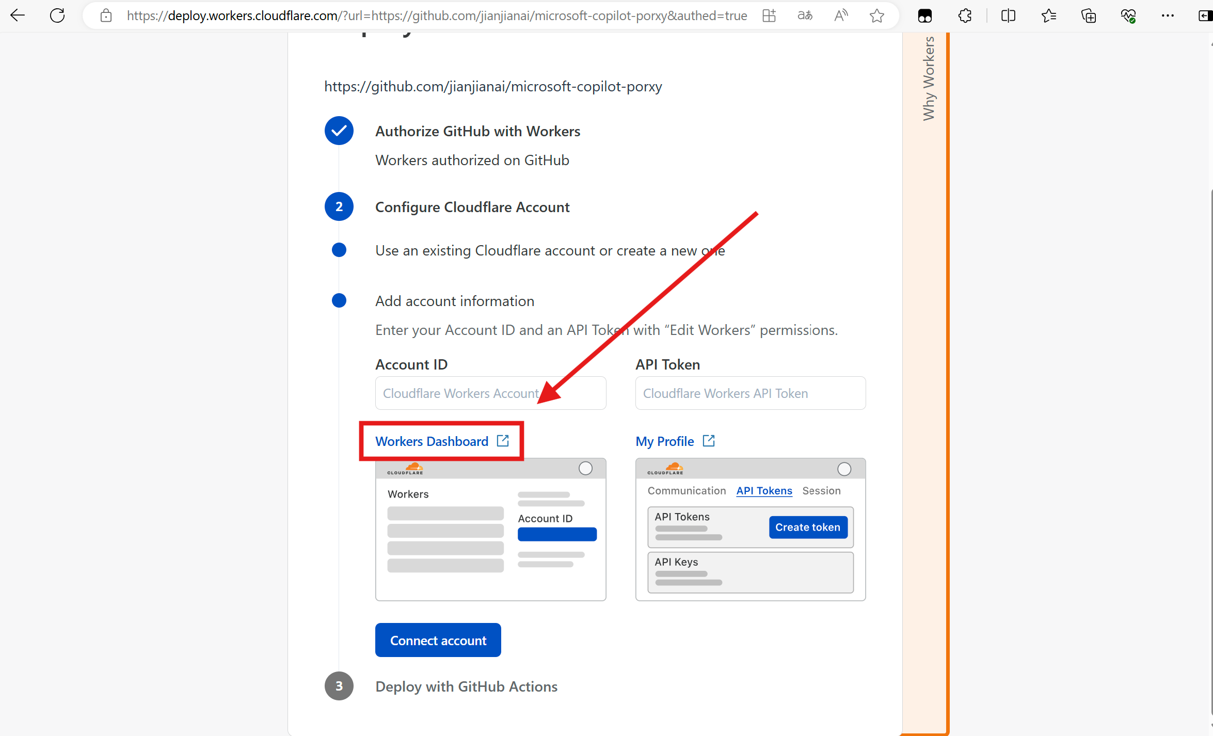Click the API Token input field

[x=750, y=393]
